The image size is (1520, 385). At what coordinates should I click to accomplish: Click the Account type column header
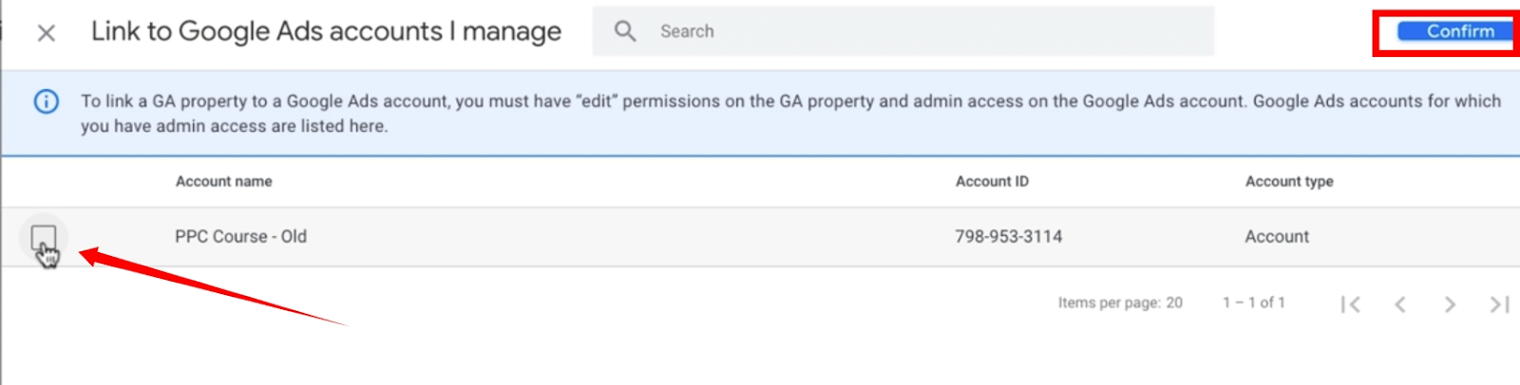[1289, 181]
